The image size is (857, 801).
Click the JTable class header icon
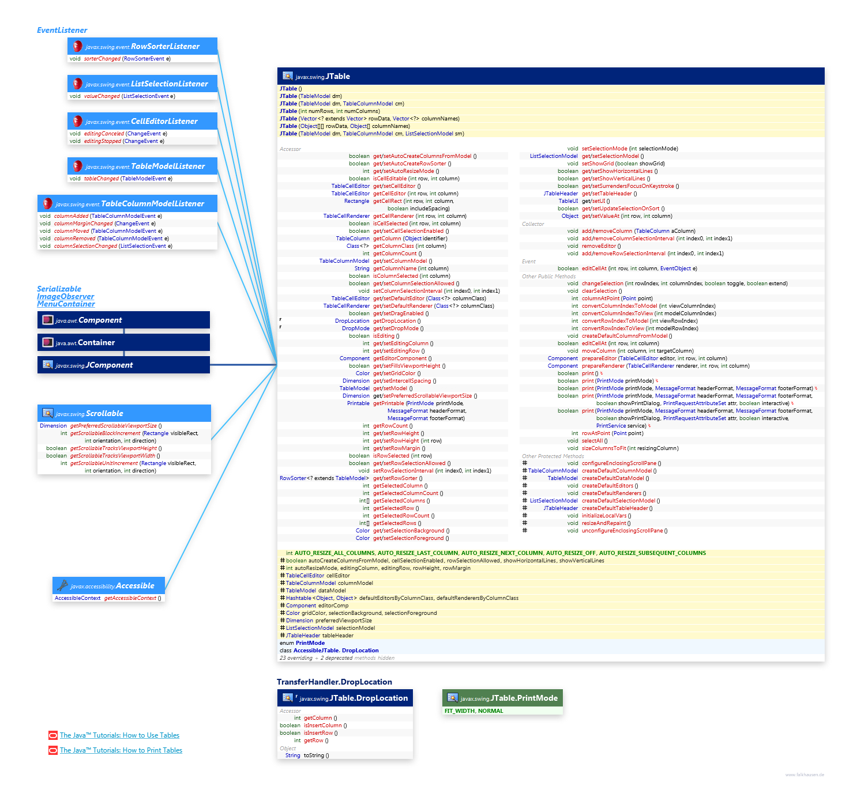tap(287, 76)
